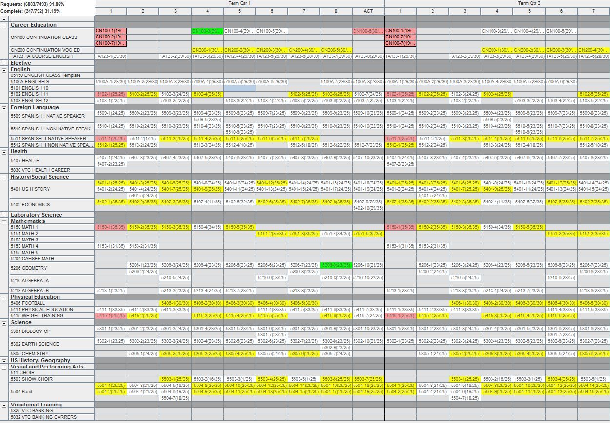The width and height of the screenshot is (610, 423).
Task: Click the green 5206-9 geometry section
Action: [336, 265]
